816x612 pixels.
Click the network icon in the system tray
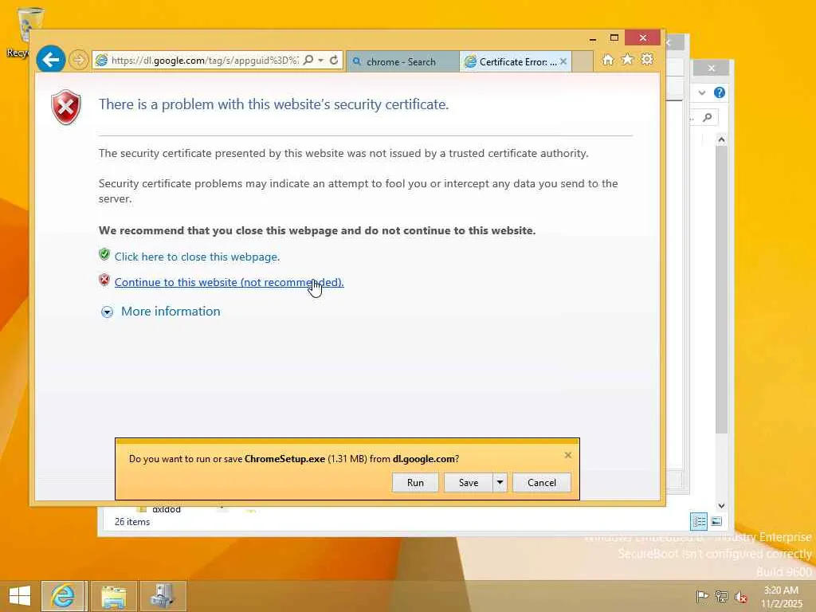click(721, 596)
